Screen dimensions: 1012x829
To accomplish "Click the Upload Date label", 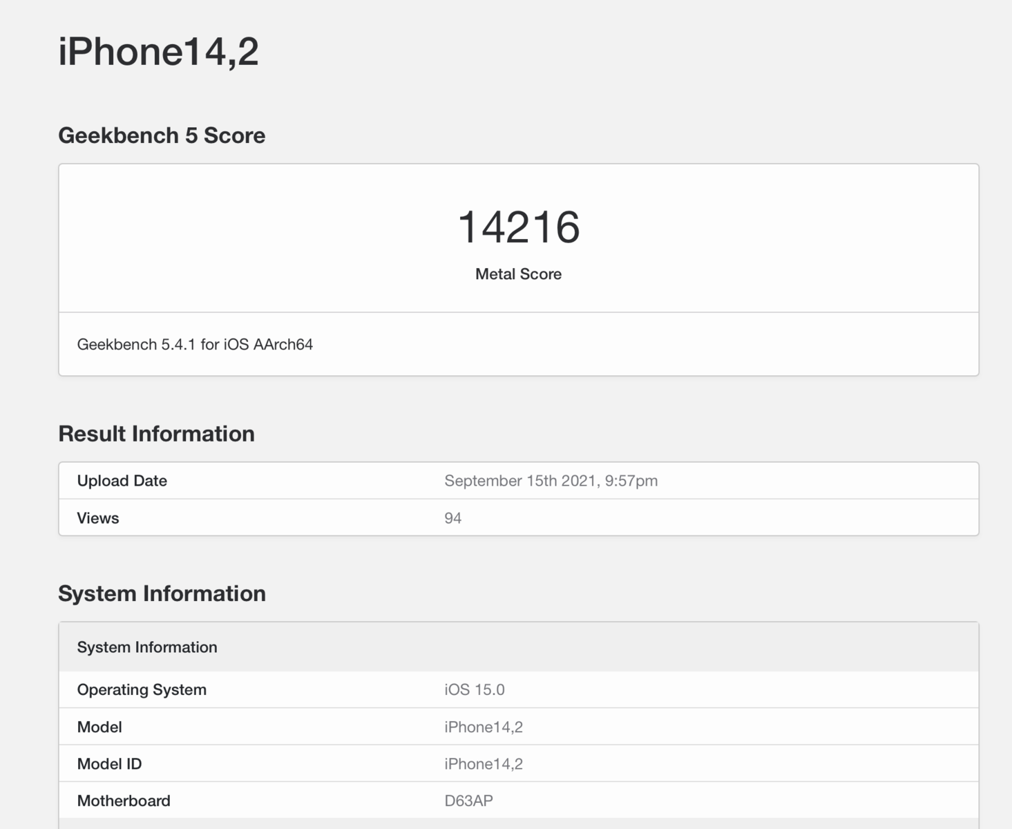I will (x=122, y=481).
